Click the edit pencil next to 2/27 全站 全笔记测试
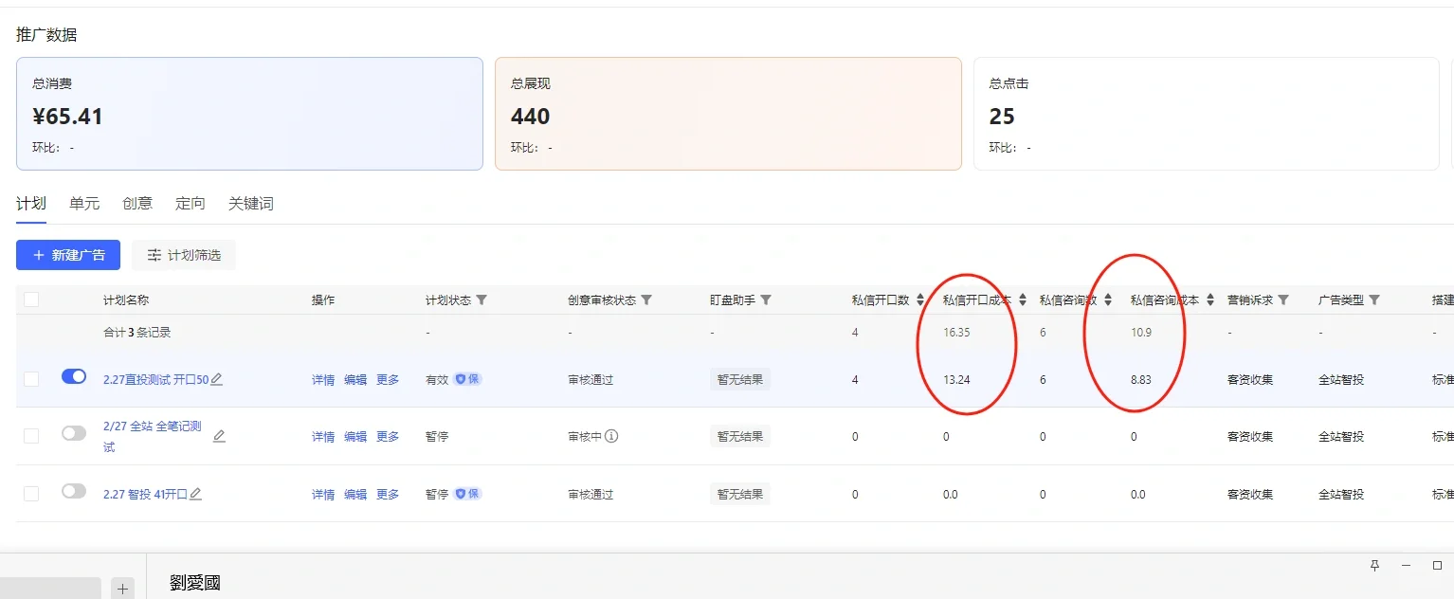 (x=219, y=437)
